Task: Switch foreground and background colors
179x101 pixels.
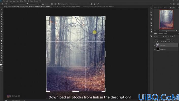Action: (2, 63)
